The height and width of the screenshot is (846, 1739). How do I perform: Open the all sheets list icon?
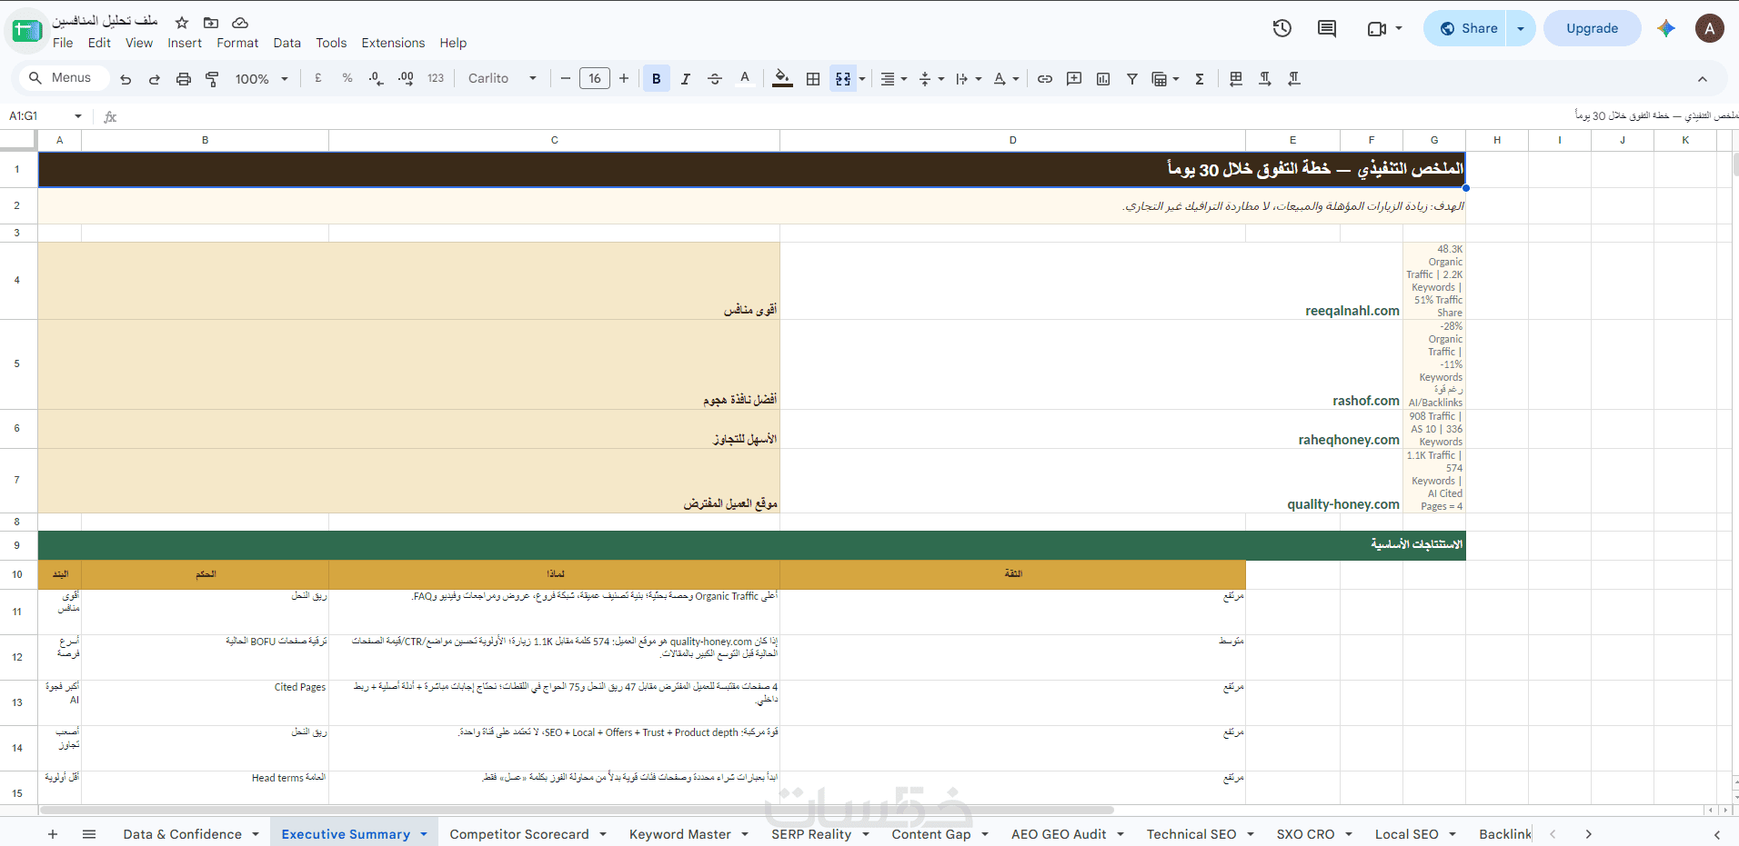89,834
